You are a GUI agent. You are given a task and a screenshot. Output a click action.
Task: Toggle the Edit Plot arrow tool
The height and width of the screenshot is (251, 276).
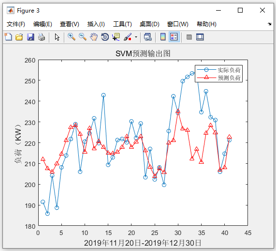[57, 37]
